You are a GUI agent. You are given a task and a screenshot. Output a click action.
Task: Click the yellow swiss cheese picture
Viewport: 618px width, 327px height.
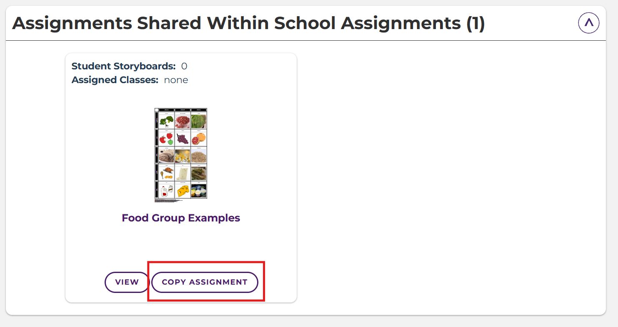[x=183, y=190]
